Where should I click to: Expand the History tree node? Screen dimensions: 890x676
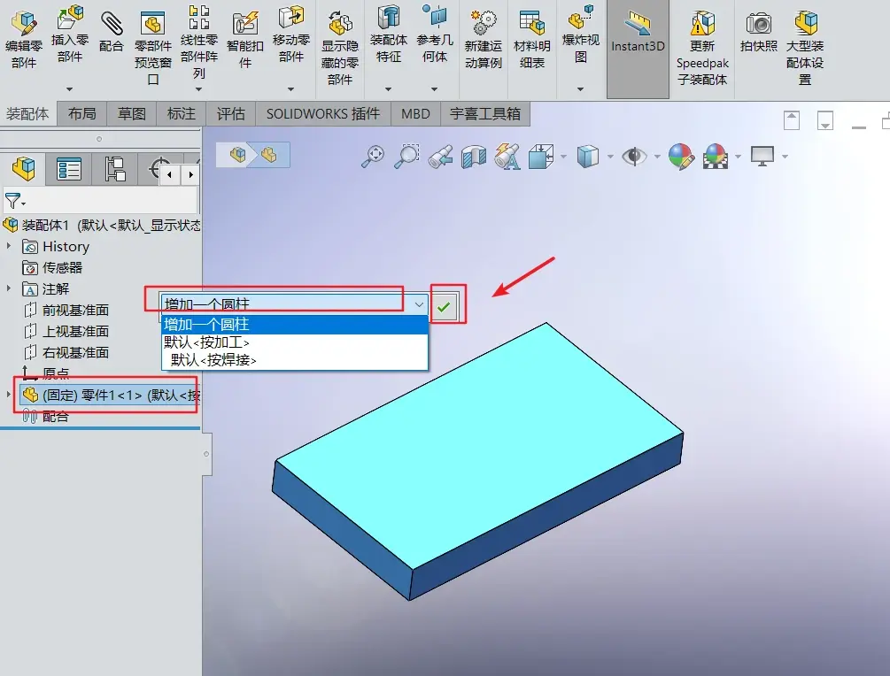[9, 246]
